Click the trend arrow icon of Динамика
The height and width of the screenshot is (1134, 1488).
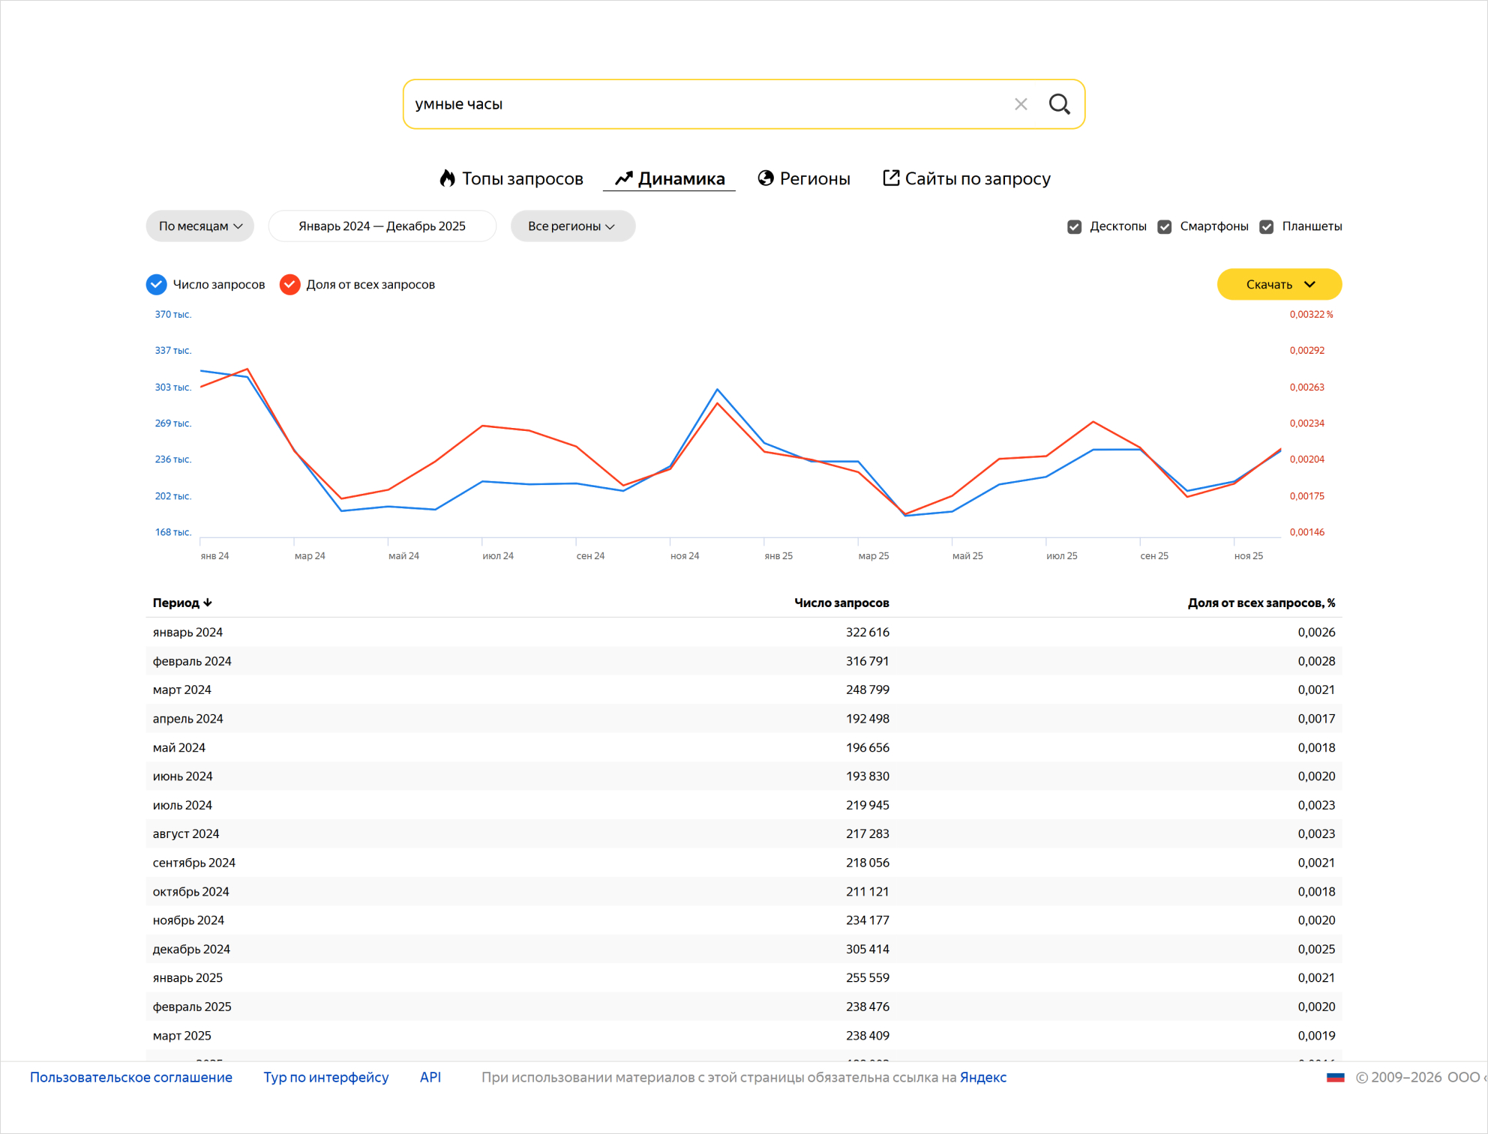pos(624,178)
